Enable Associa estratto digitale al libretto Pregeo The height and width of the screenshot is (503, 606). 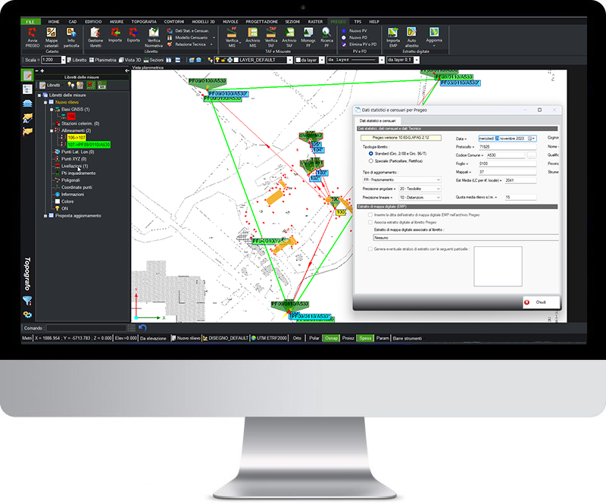pos(370,223)
